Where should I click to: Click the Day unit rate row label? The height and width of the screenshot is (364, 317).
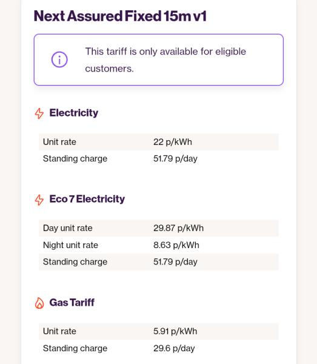(x=68, y=228)
